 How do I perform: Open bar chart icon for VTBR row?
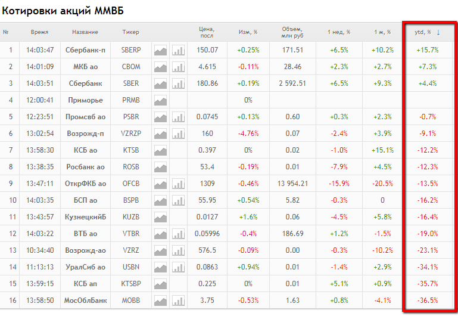pyautogui.click(x=178, y=234)
